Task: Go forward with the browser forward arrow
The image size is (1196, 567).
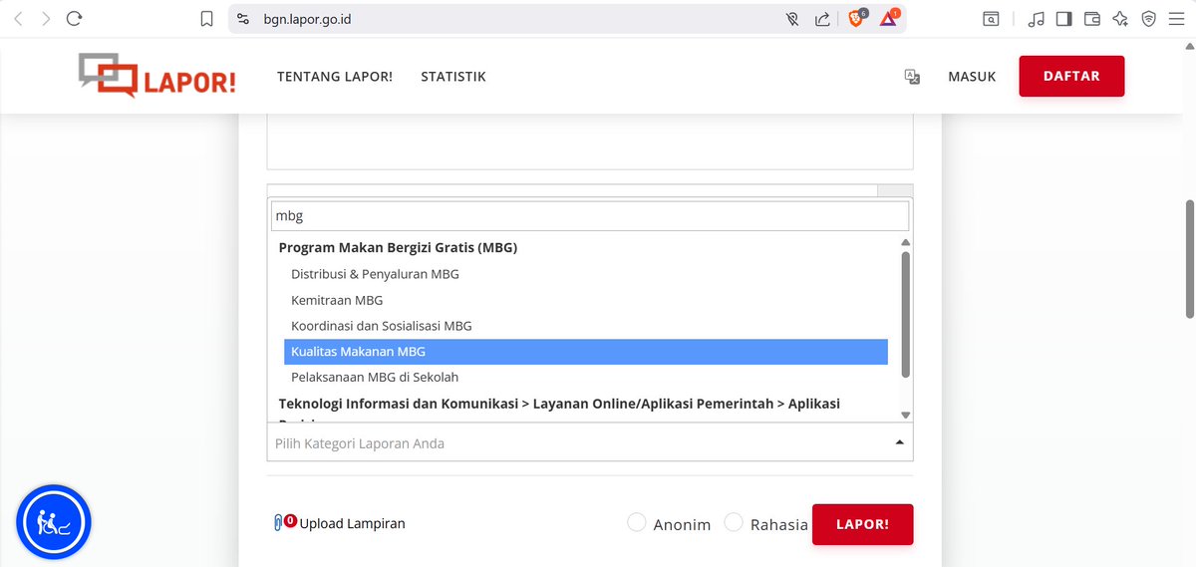Action: point(46,18)
